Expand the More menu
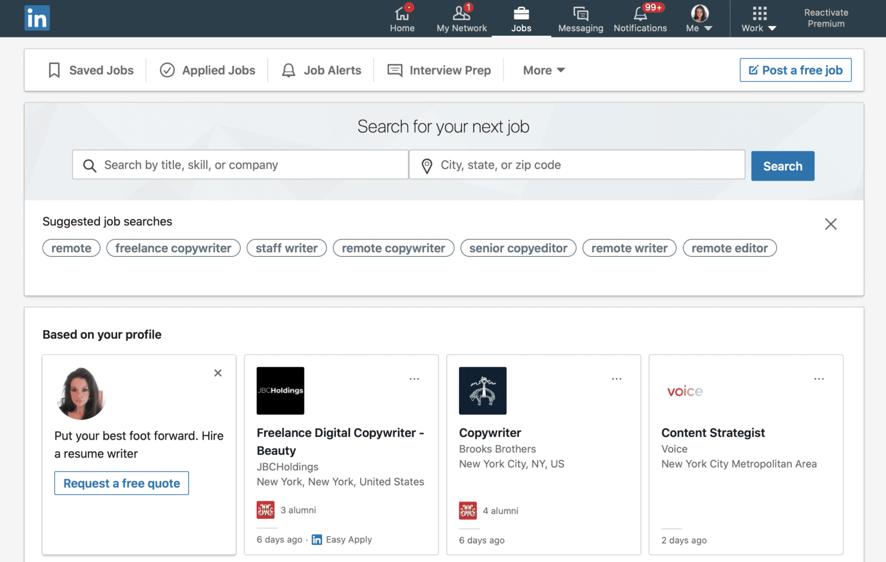This screenshot has height=562, width=886. point(543,70)
